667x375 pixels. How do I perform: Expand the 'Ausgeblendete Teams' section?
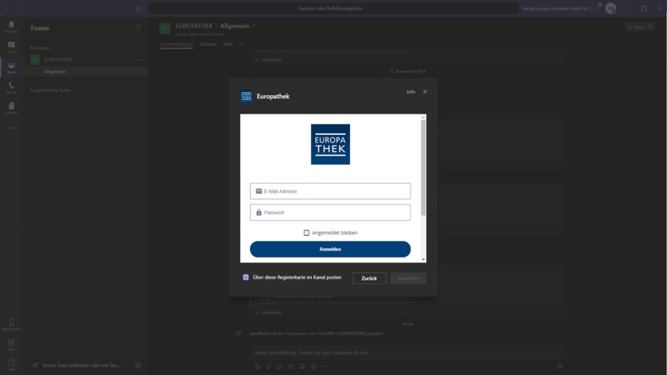pos(50,90)
